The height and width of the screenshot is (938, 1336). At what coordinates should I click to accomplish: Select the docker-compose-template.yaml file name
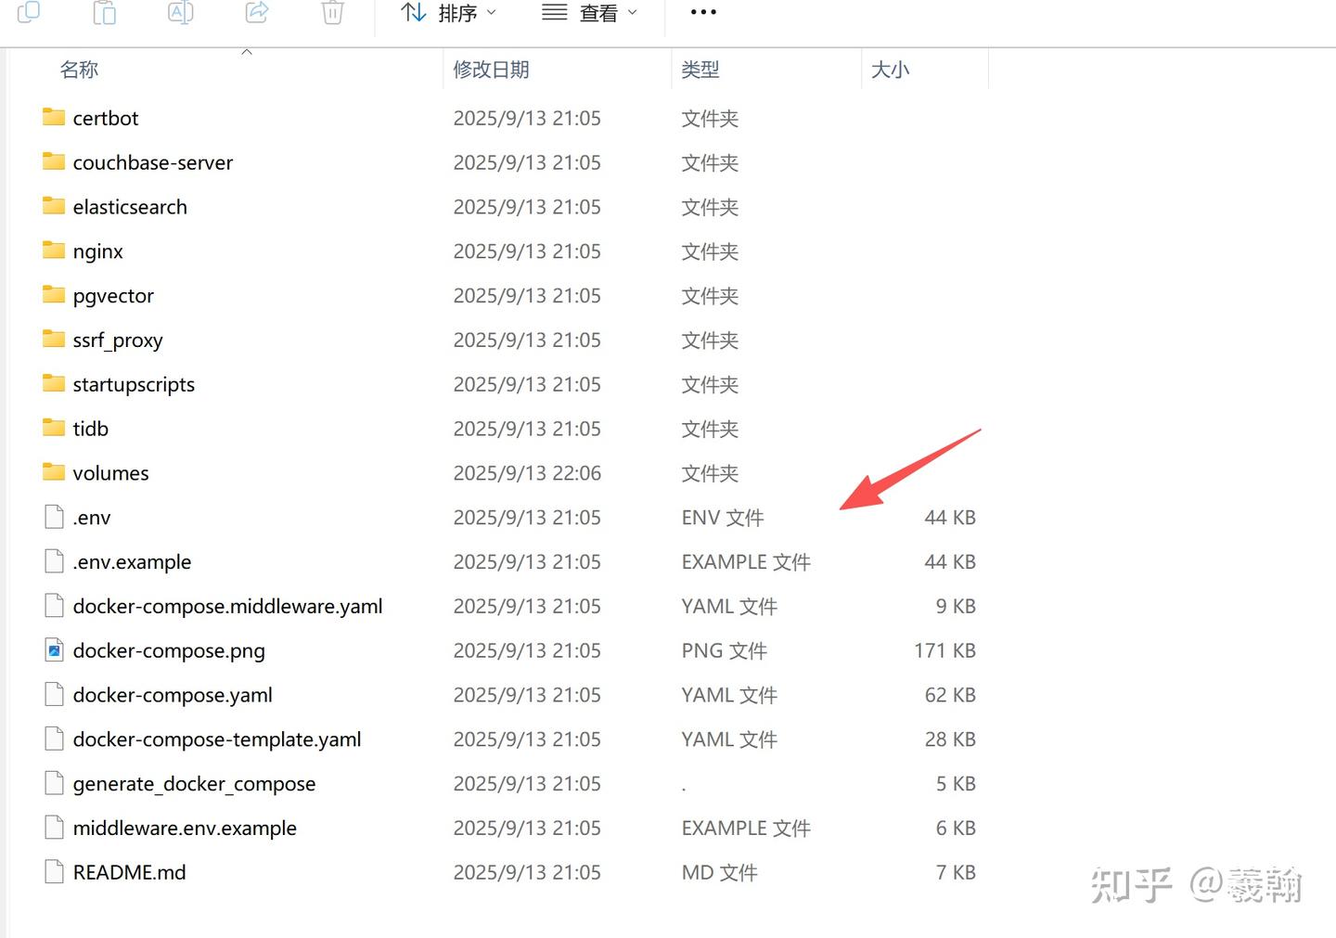[x=217, y=739]
